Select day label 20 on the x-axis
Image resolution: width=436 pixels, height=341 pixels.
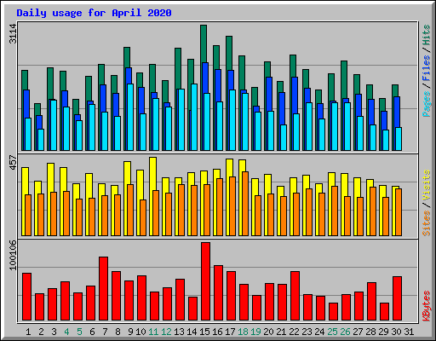pyautogui.click(x=268, y=332)
